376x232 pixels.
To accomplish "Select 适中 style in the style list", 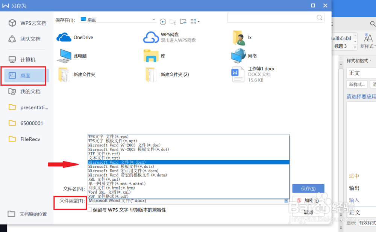I will click(x=354, y=176).
